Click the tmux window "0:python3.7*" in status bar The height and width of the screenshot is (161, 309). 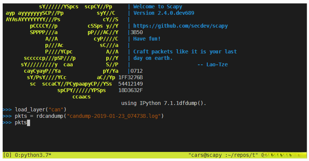pos(33,155)
